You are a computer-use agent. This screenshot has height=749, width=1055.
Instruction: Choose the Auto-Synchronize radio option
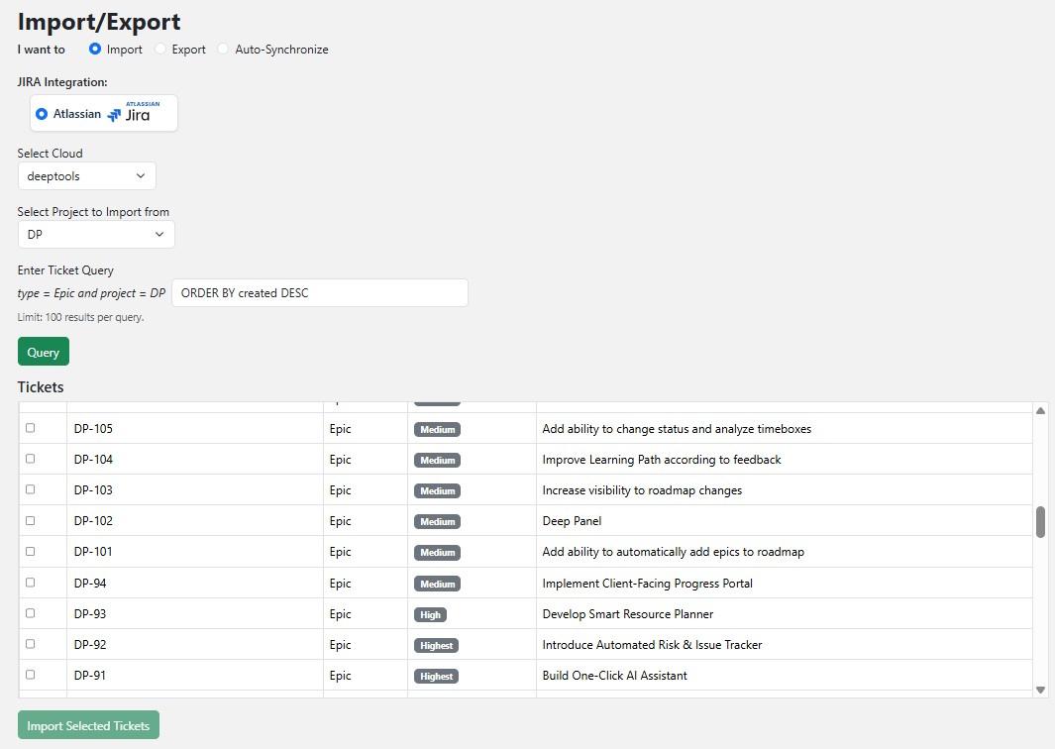[x=223, y=49]
